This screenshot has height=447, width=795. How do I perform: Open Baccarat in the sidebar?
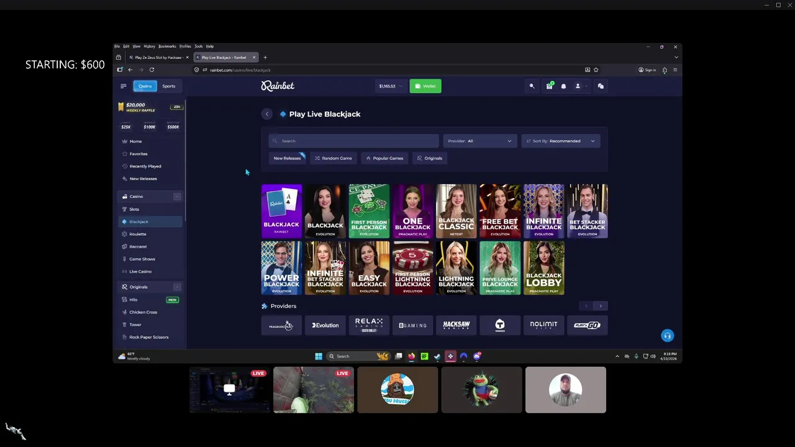coord(151,246)
